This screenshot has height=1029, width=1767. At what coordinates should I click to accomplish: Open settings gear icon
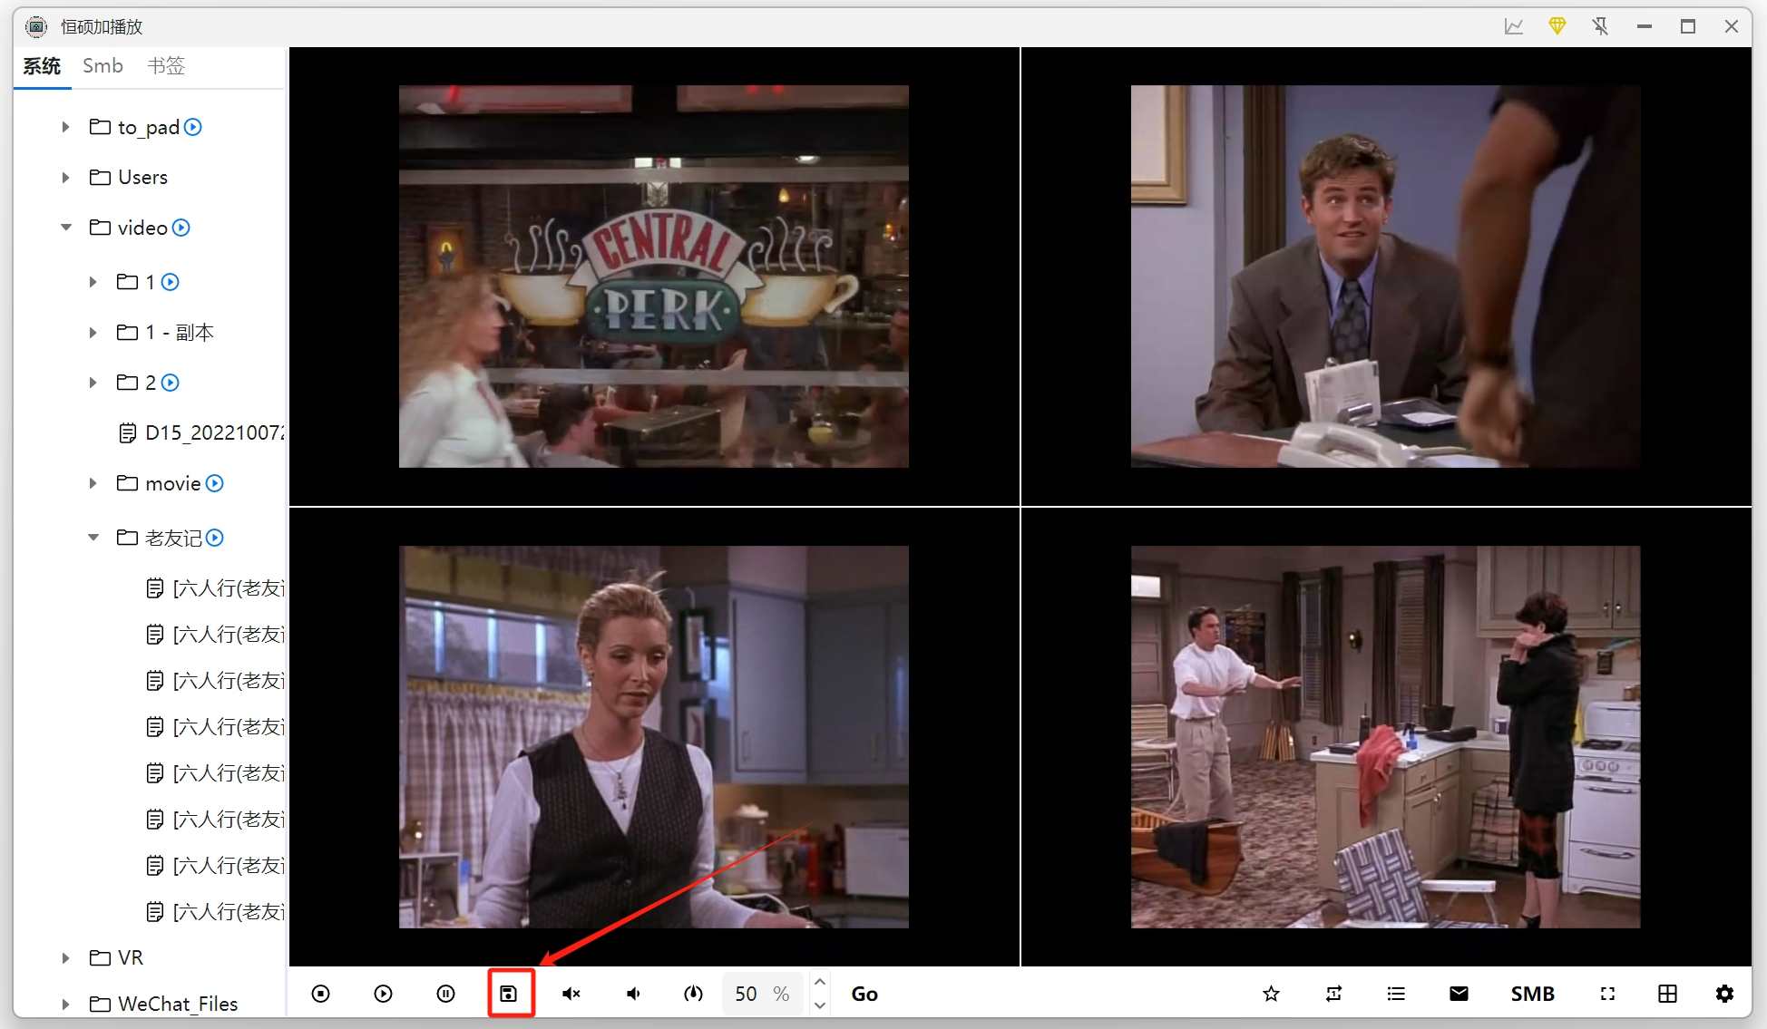[x=1724, y=994]
